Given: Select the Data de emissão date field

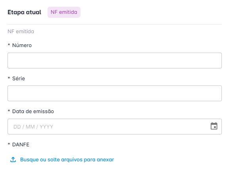Looking at the screenshot, I should 114,127.
